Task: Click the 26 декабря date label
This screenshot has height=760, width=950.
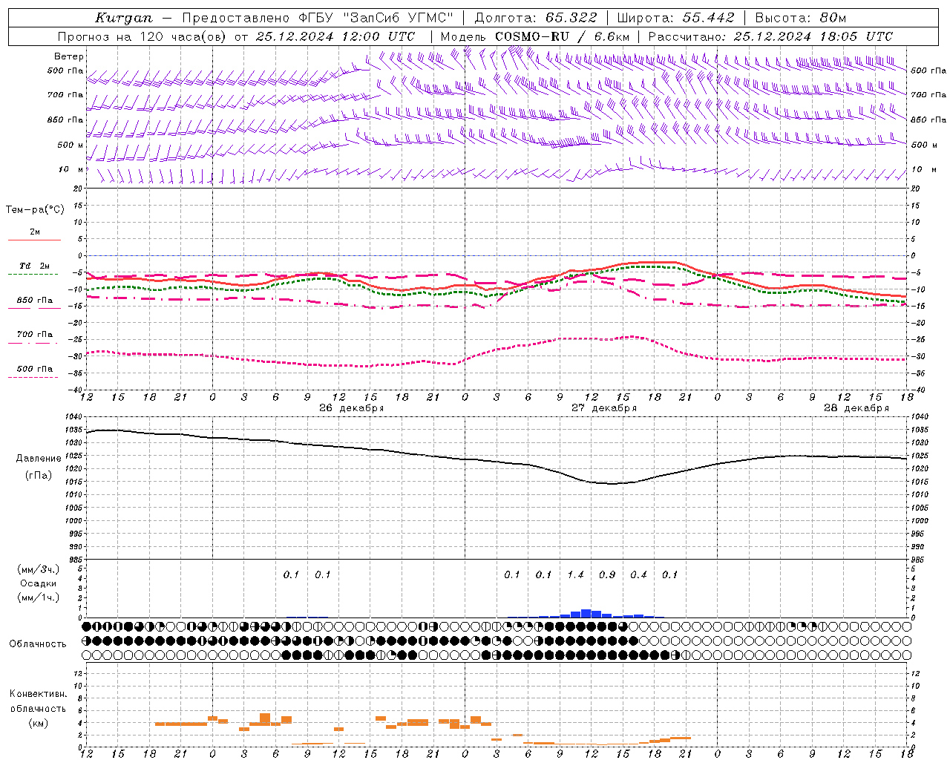Action: click(x=351, y=408)
